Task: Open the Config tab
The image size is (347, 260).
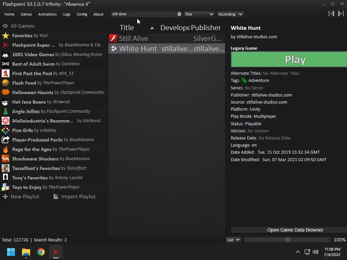Action: (x=82, y=14)
